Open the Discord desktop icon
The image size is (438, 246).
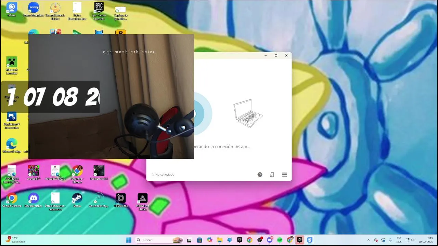click(x=34, y=200)
